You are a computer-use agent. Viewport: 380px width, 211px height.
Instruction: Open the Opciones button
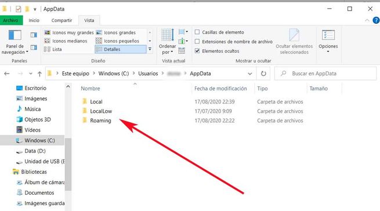pyautogui.click(x=328, y=41)
